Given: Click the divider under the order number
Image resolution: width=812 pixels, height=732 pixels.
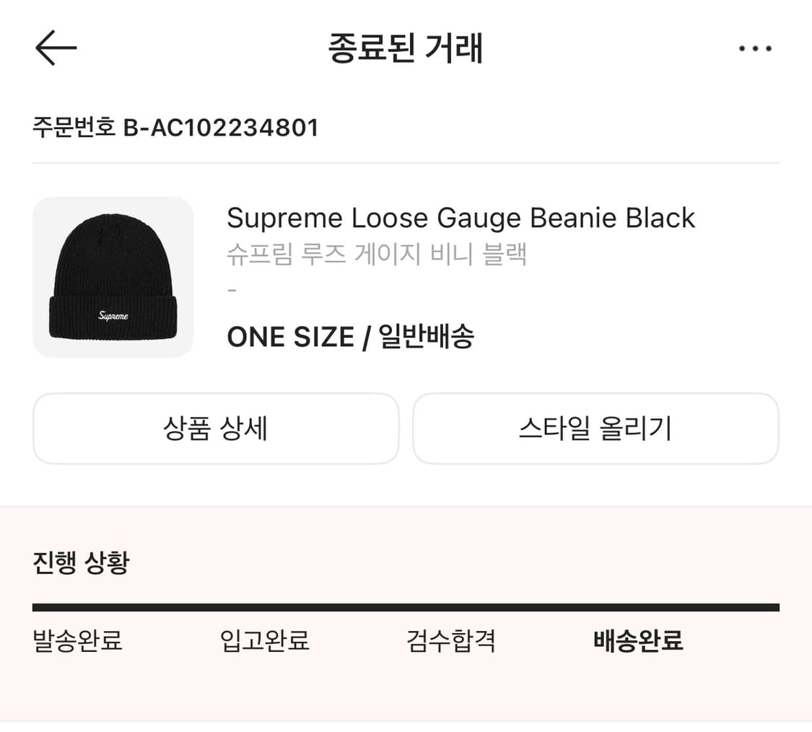Looking at the screenshot, I should [x=406, y=164].
